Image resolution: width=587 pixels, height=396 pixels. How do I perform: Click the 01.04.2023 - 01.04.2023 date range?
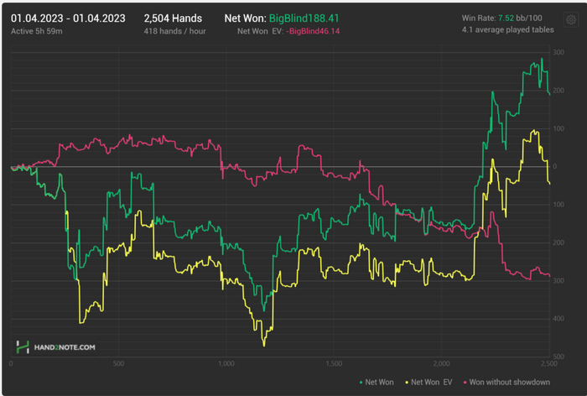[x=68, y=17]
